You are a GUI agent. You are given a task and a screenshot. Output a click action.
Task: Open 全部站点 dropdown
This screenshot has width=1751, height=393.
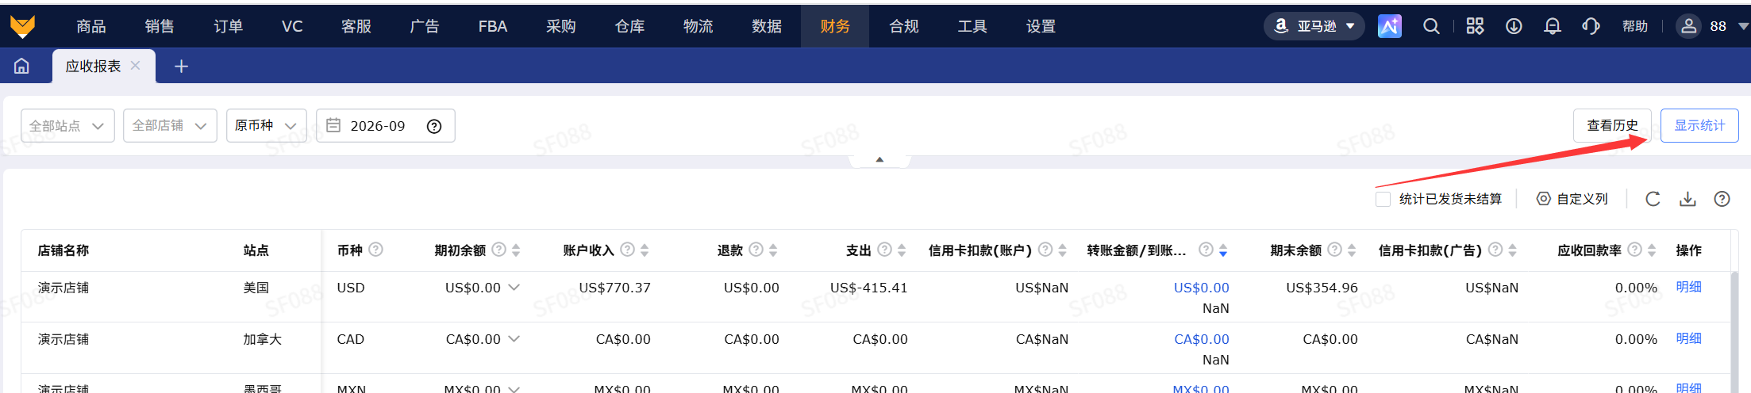(x=67, y=126)
